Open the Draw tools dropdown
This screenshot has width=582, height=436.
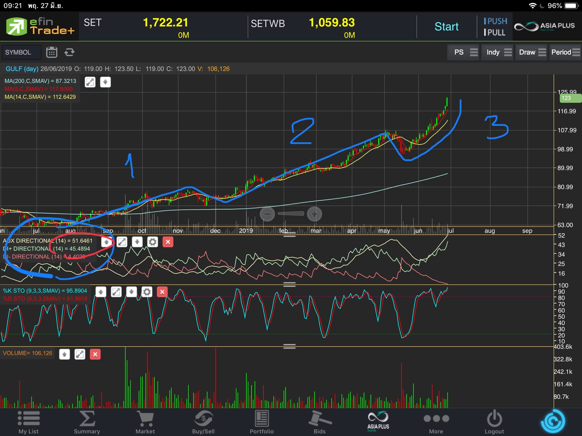pos(532,52)
